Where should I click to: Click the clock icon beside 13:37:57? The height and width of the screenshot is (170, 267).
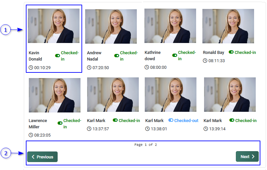coord(89,129)
